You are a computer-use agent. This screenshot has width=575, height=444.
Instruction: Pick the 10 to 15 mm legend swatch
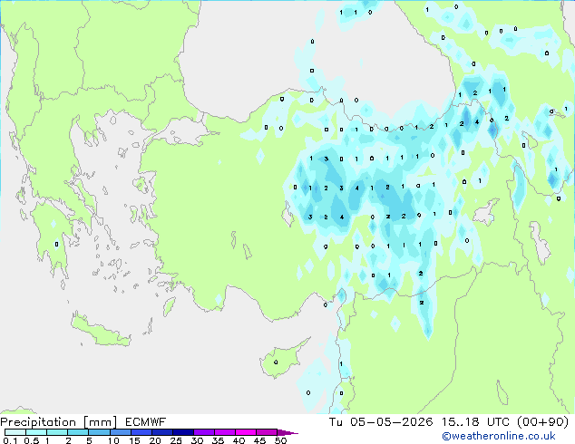pos(121,432)
